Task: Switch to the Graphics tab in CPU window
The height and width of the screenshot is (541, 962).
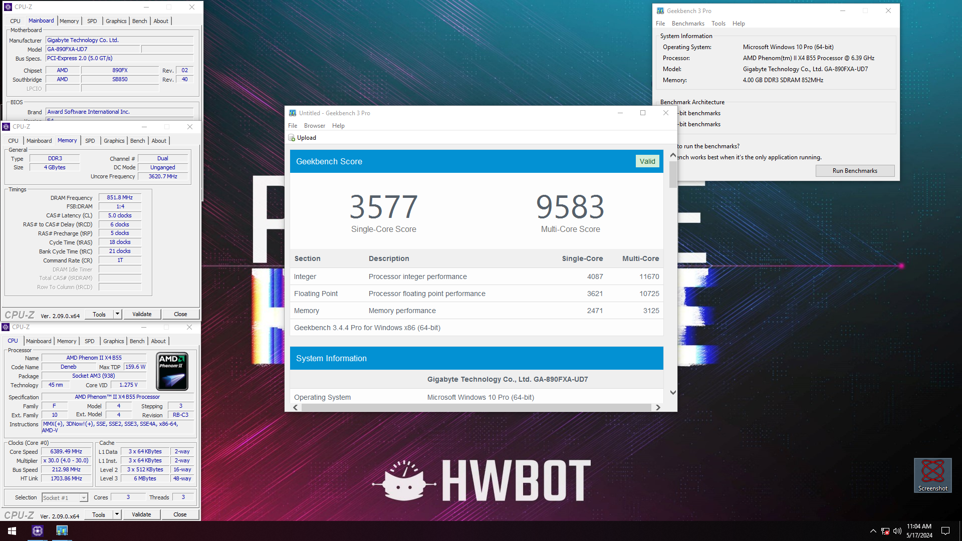Action: click(114, 341)
